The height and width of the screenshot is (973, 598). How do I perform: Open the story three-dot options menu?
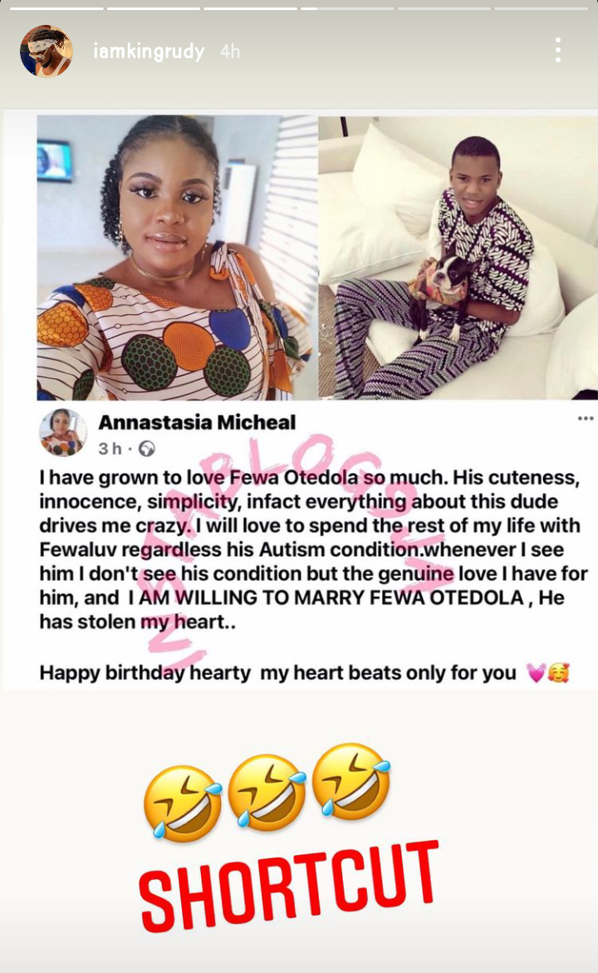coord(558,50)
